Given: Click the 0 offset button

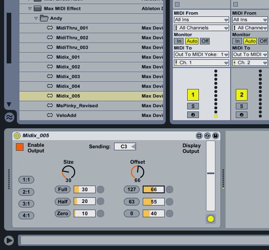Looking at the screenshot, I should coord(131,214).
